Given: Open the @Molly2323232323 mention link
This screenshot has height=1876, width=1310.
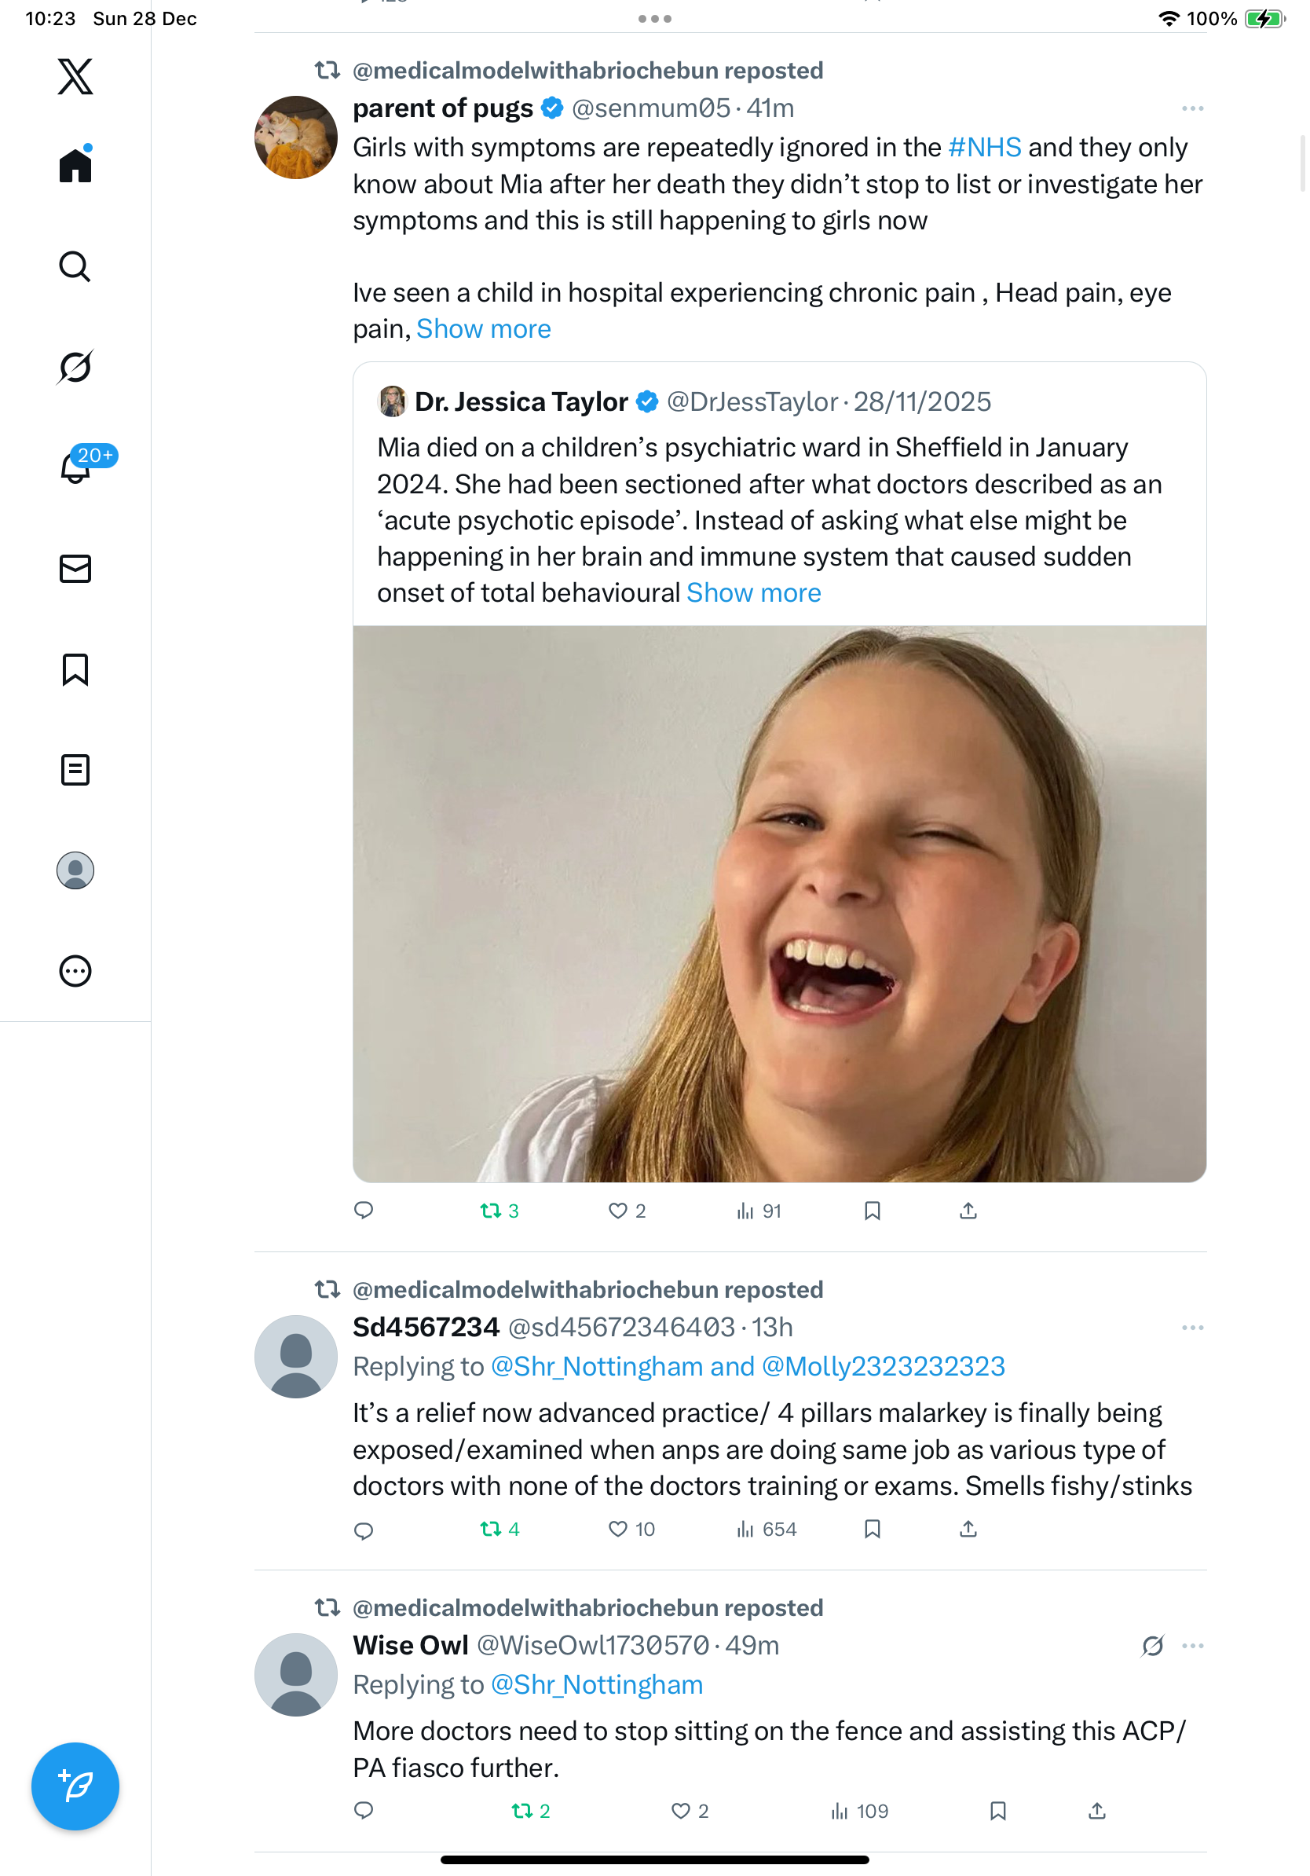Looking at the screenshot, I should [882, 1367].
